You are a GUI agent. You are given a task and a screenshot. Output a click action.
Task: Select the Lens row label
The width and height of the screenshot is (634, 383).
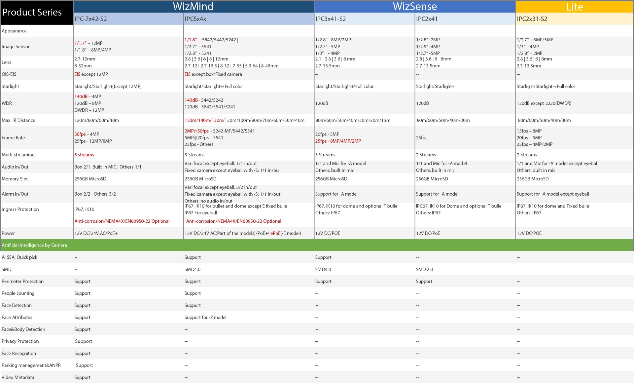coord(6,62)
